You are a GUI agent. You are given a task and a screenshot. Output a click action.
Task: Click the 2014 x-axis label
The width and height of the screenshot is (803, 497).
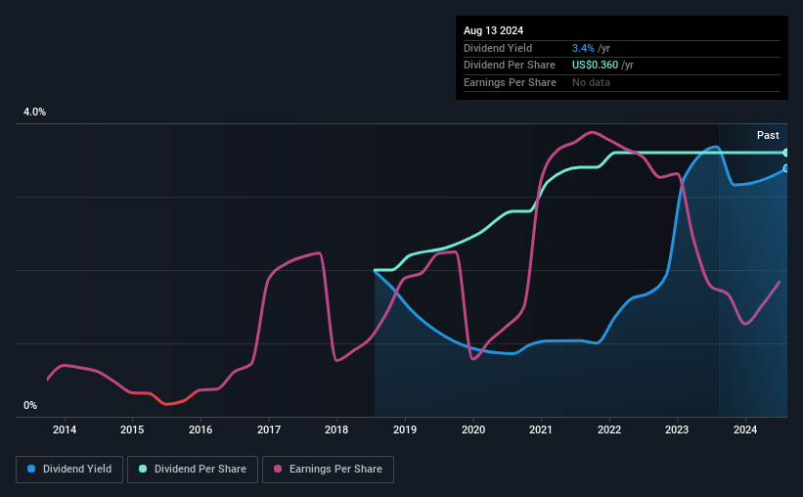65,429
